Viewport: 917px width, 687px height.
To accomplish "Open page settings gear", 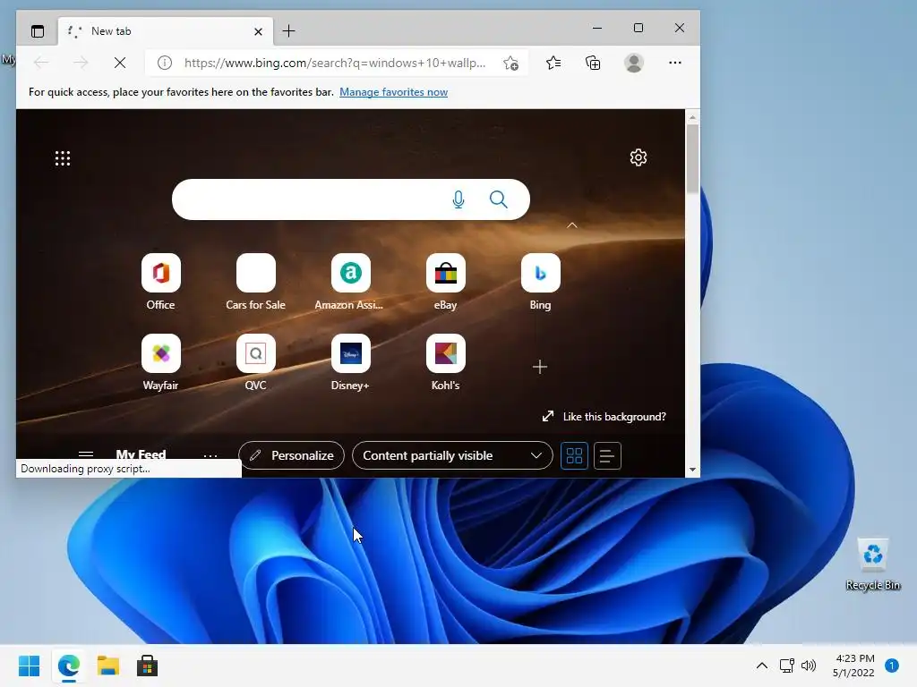I will point(638,157).
